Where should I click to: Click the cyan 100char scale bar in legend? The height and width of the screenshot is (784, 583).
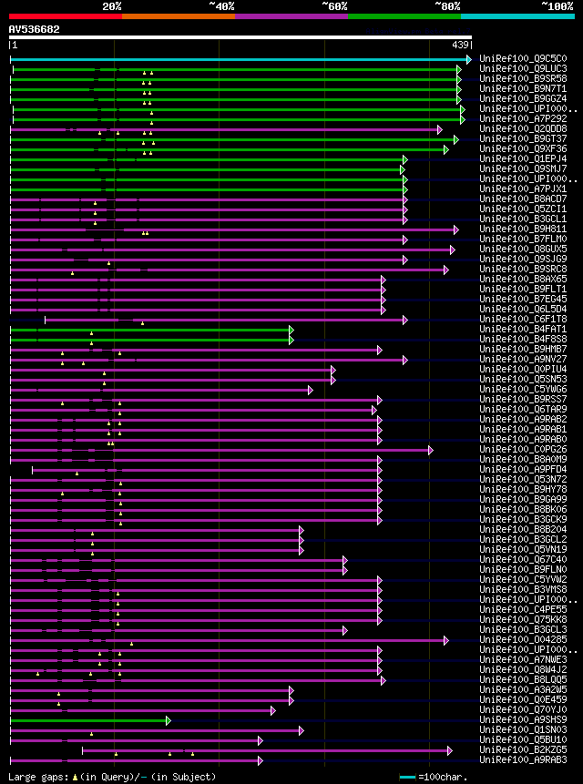click(407, 777)
